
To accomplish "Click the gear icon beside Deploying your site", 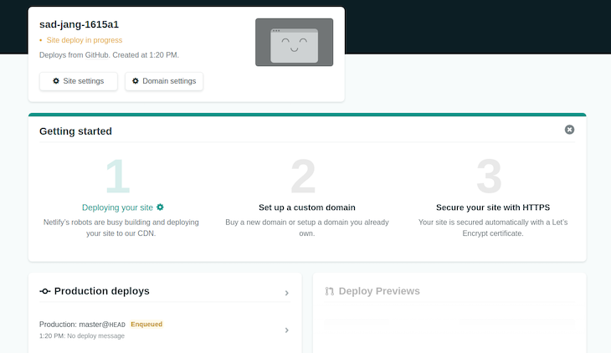I will (x=160, y=207).
